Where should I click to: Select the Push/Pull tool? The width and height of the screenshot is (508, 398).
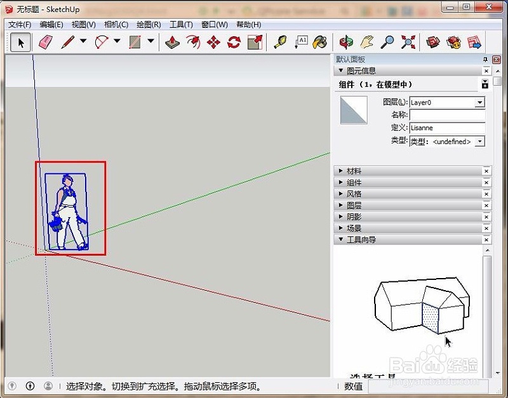click(173, 43)
